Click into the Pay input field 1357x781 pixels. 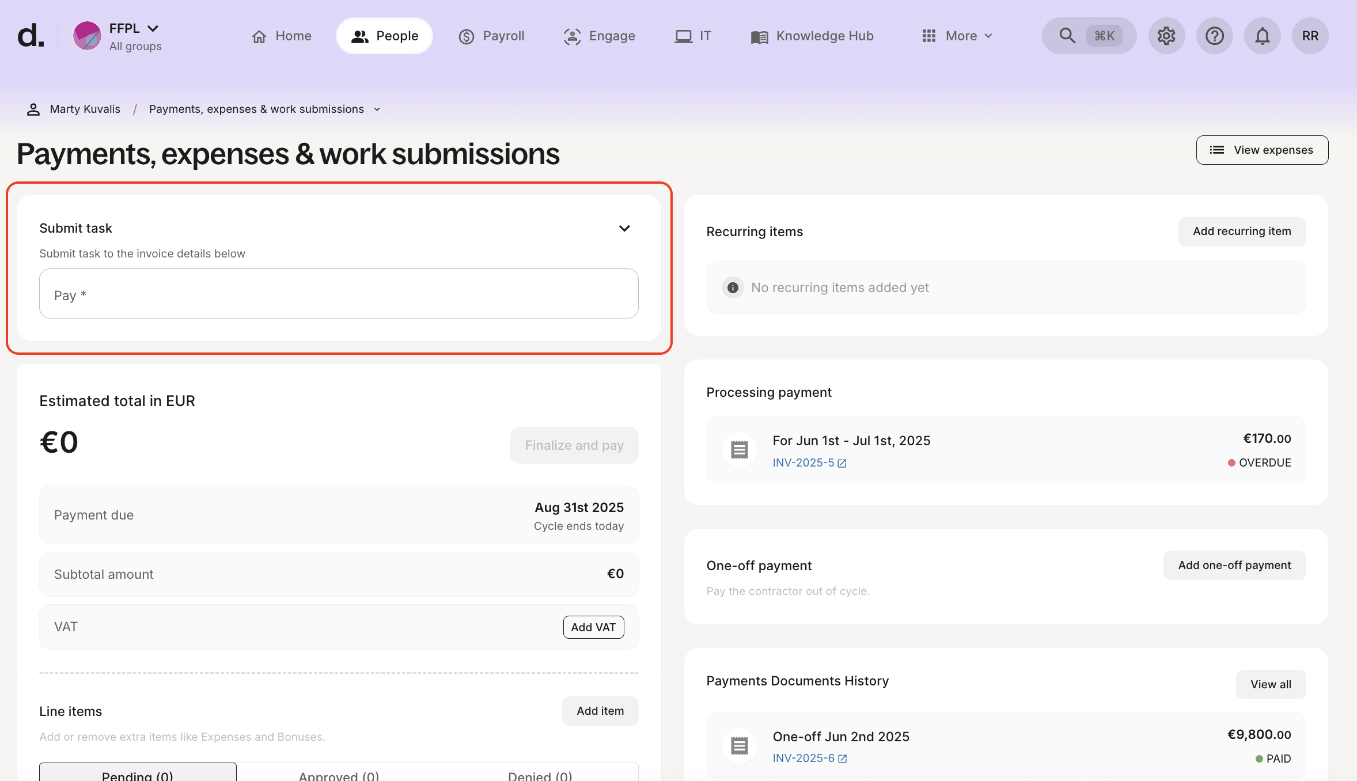[x=339, y=294]
